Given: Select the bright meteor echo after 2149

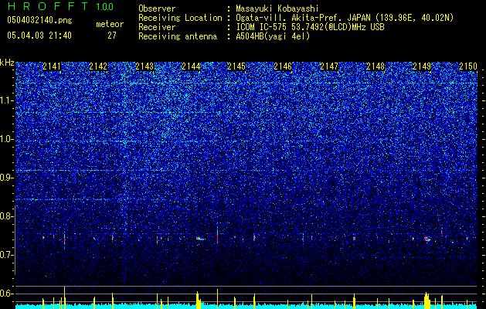Looking at the screenshot, I should pyautogui.click(x=427, y=239).
